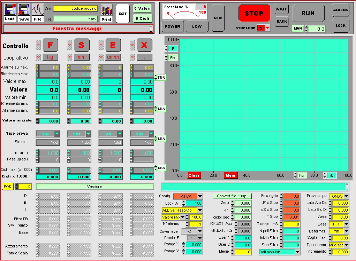Select the E extensometer control button
Image resolution: width=356 pixels, height=261 pixels.
[x=113, y=45]
